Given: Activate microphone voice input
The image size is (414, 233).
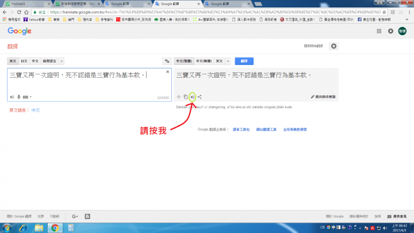Looking at the screenshot, I should click(19, 97).
